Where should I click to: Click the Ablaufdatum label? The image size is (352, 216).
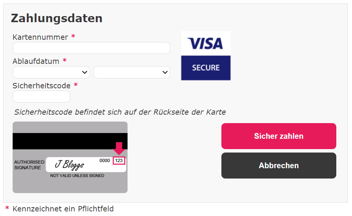click(36, 61)
